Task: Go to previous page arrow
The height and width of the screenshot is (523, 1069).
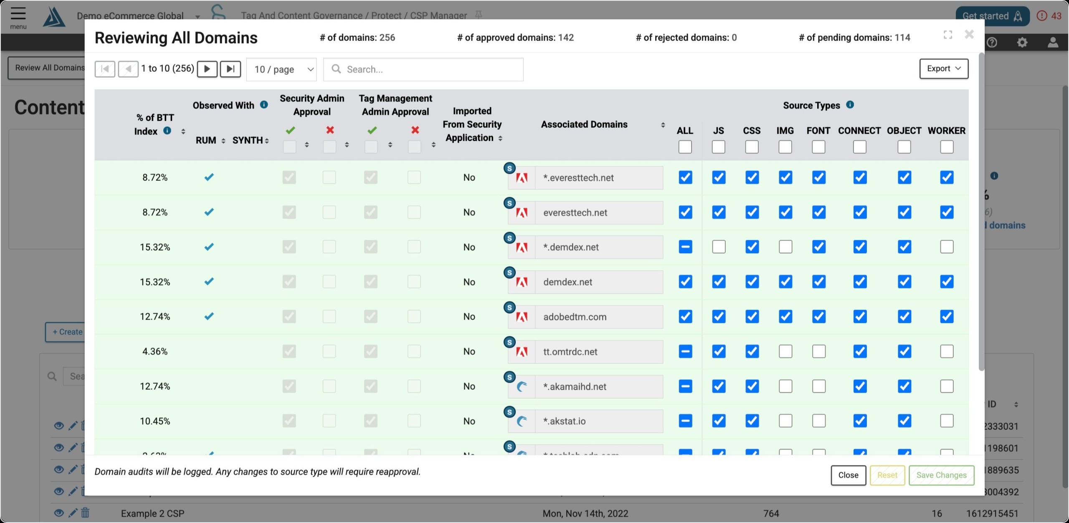Action: tap(128, 69)
